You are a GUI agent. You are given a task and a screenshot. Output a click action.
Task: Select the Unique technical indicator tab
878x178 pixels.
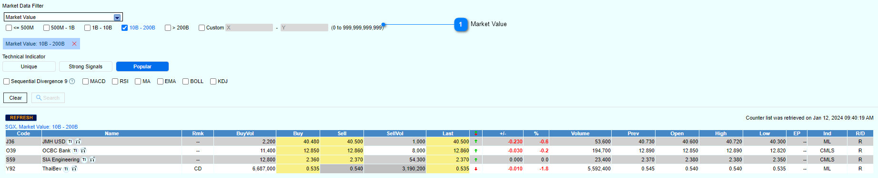tap(29, 66)
